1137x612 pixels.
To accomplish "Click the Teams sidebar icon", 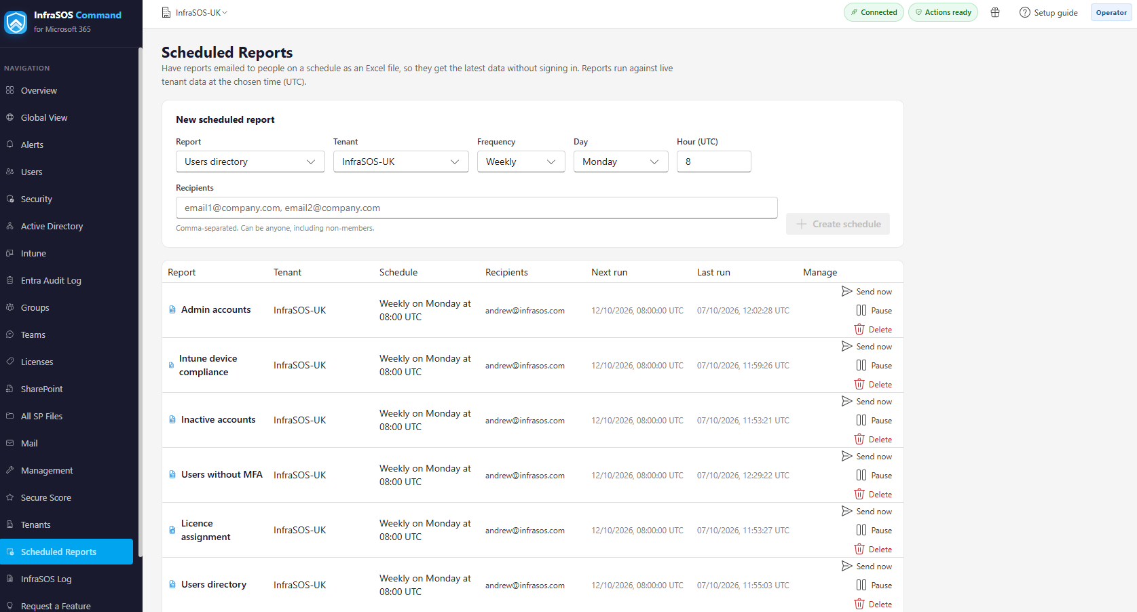I will click(x=10, y=334).
